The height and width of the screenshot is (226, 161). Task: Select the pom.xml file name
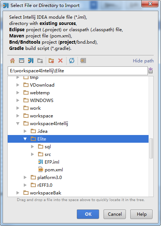[54, 170]
